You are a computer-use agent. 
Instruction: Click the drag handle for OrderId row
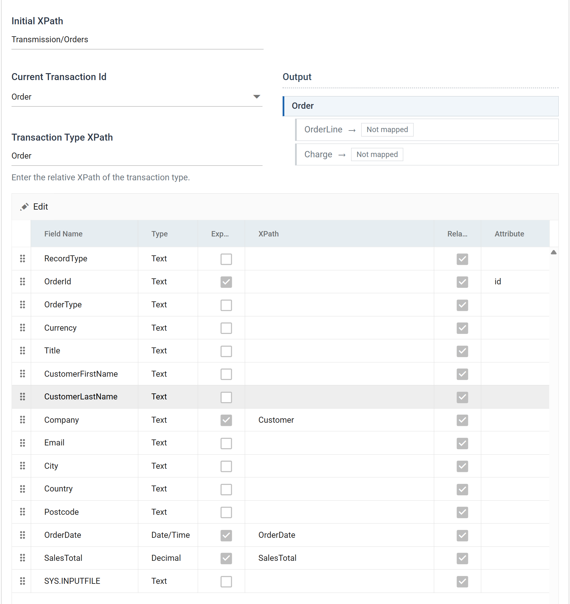coord(22,282)
